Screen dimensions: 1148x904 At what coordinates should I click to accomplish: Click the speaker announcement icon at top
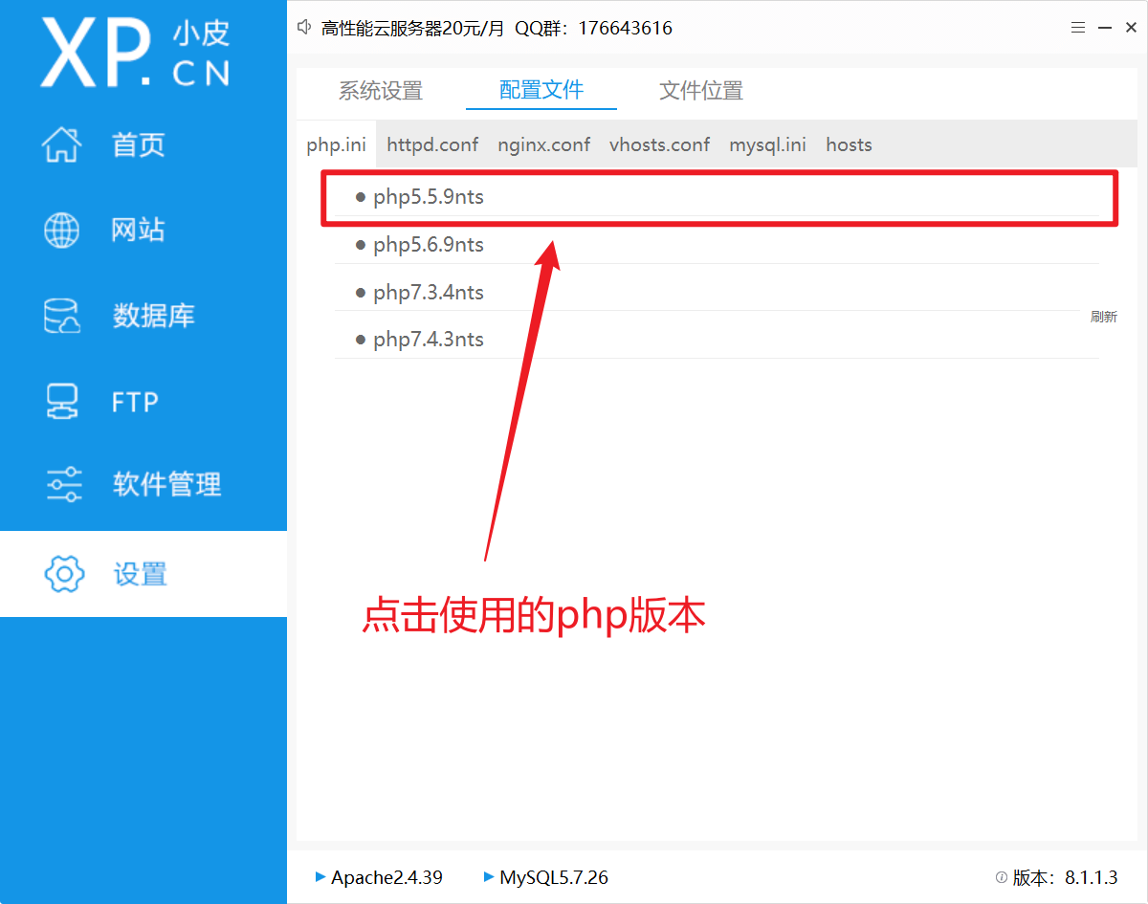click(x=305, y=28)
